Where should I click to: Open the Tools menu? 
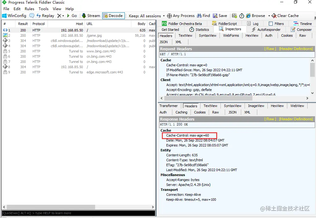point(44,9)
